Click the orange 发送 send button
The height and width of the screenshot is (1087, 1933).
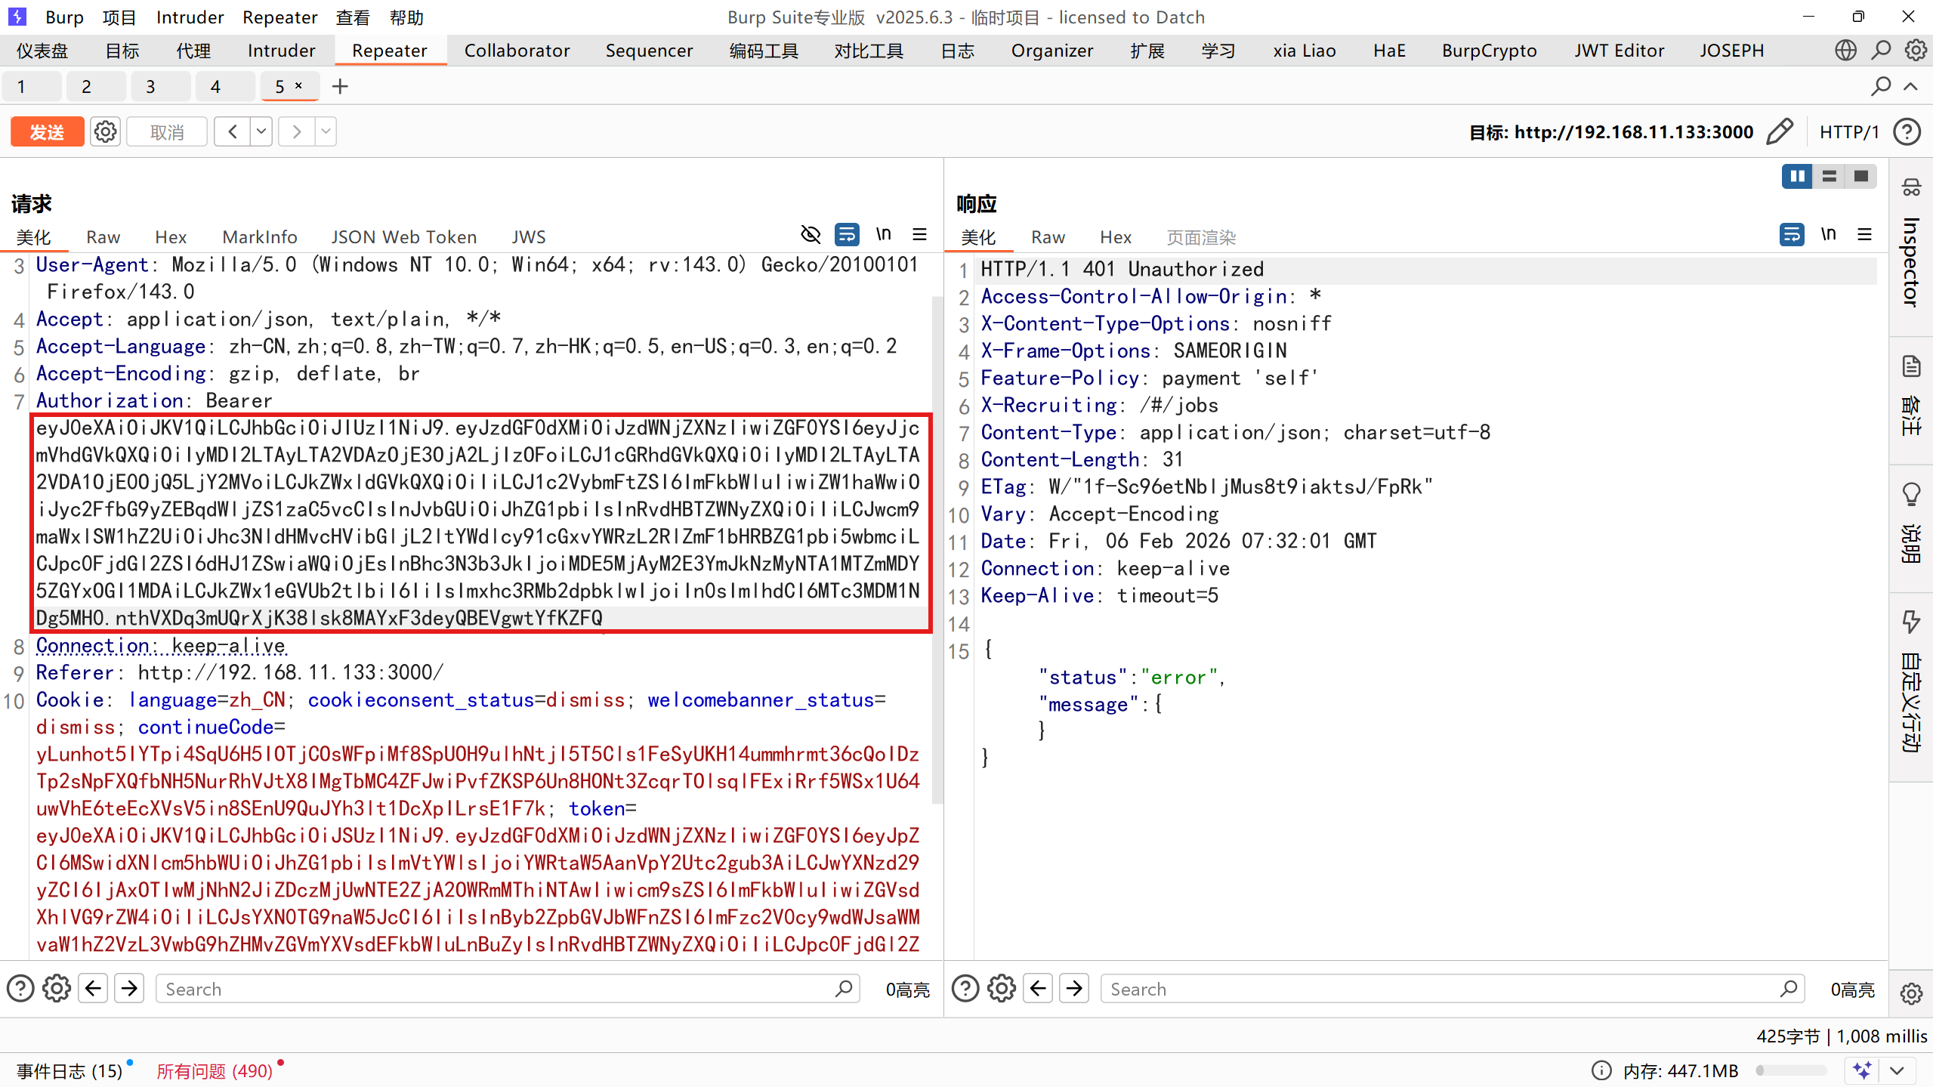[47, 132]
